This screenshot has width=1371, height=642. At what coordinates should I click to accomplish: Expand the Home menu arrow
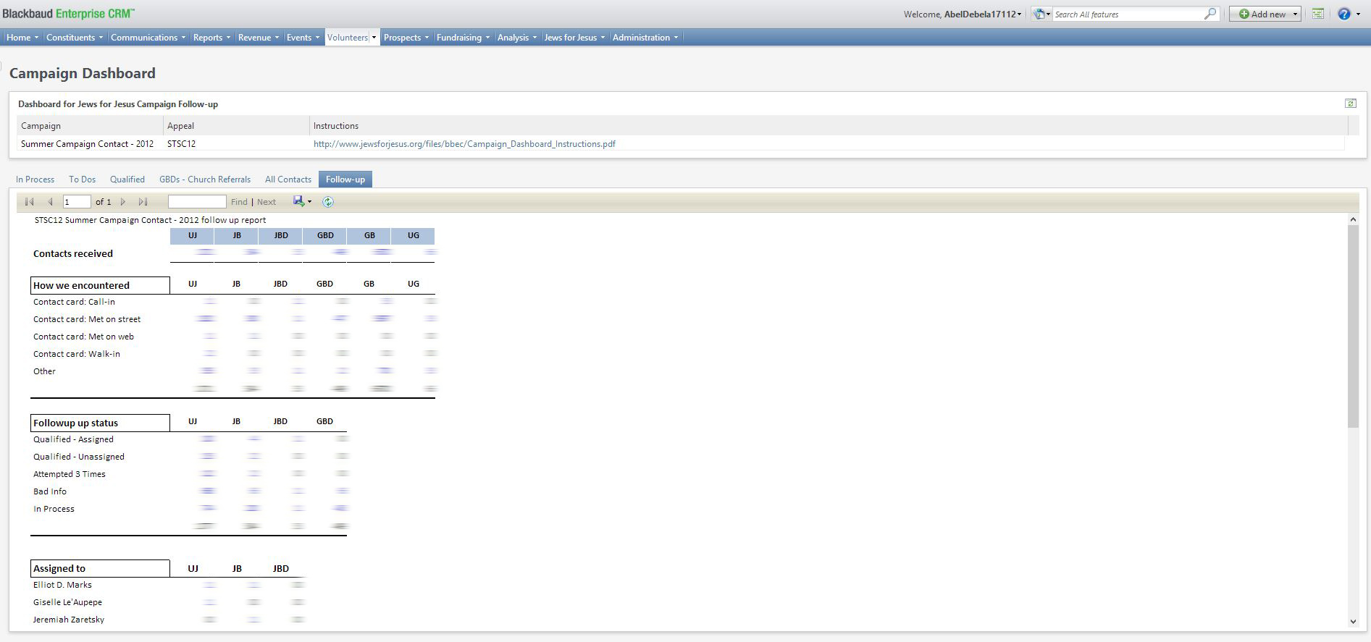[x=36, y=38]
